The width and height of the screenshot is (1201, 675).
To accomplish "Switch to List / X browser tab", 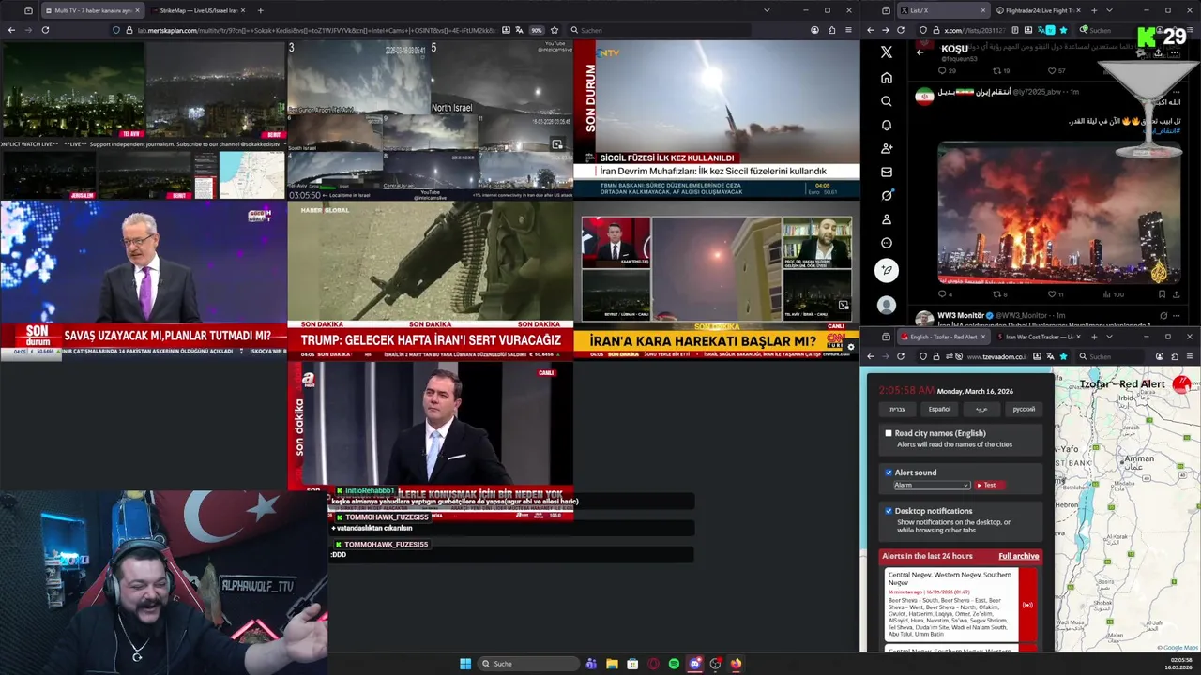I will click(943, 10).
